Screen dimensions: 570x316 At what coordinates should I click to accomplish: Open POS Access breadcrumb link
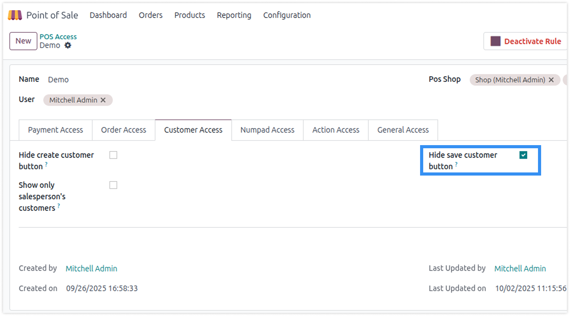tap(58, 37)
